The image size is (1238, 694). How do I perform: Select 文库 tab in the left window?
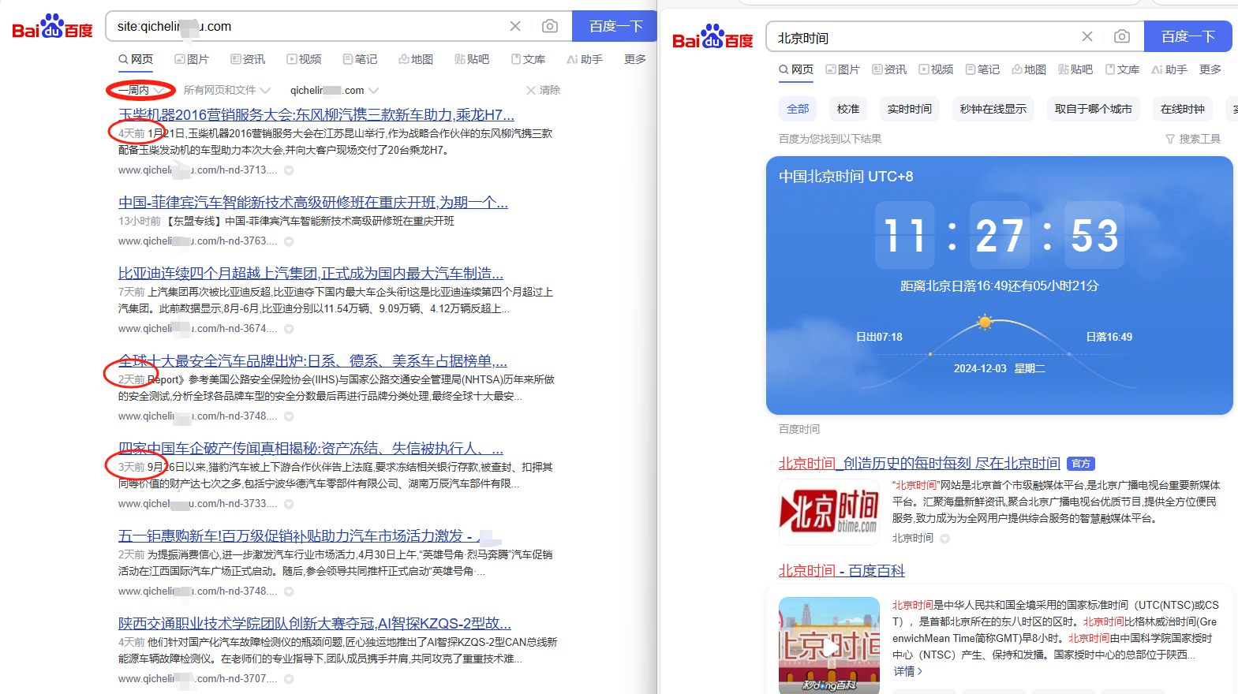(x=528, y=59)
